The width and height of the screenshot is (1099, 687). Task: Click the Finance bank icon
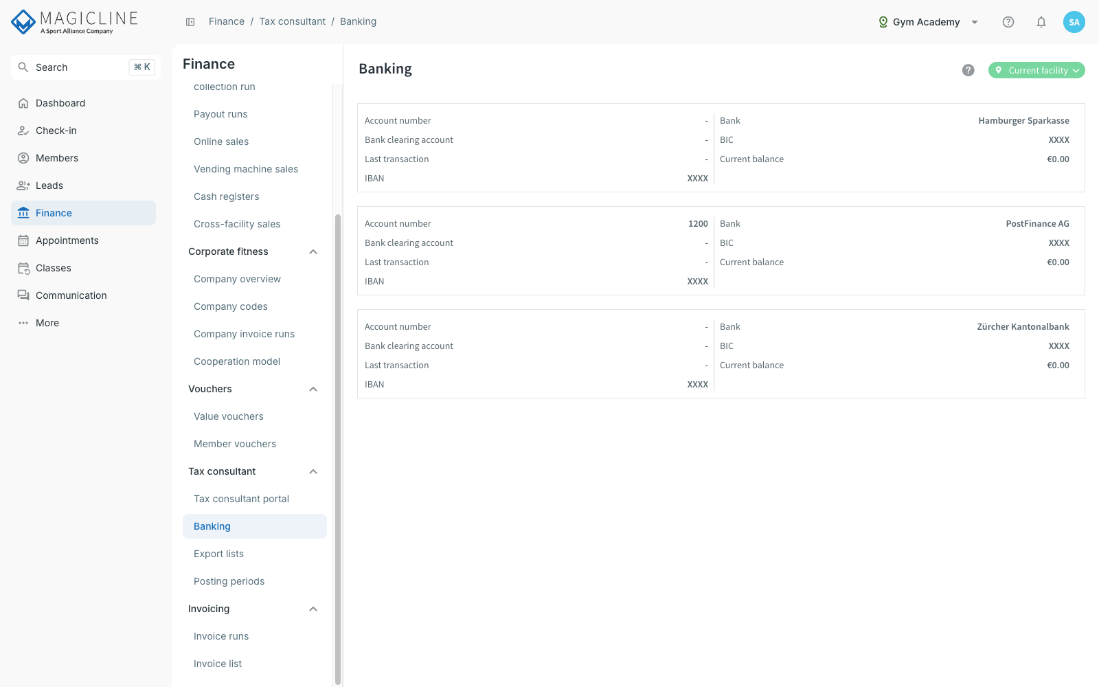23,213
